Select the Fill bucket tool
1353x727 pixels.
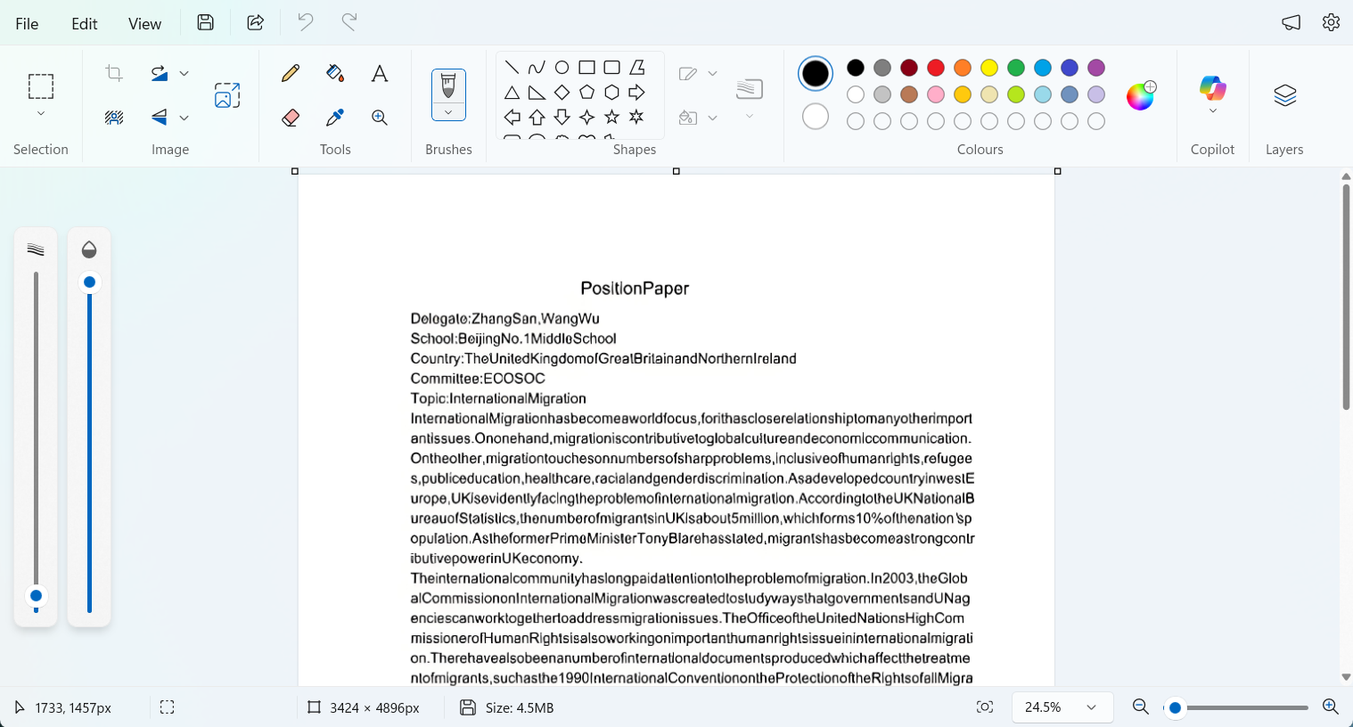pos(335,73)
